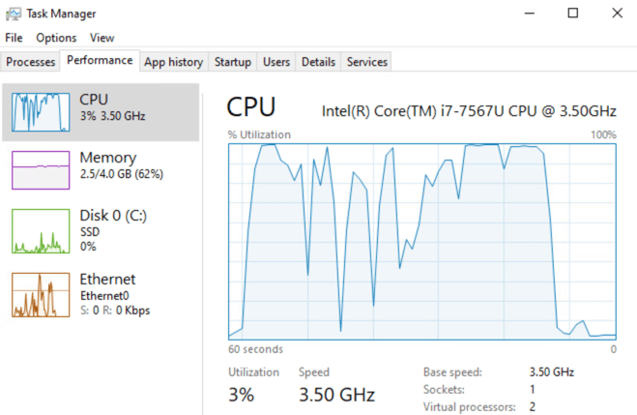Click the Performance tab
This screenshot has width=637, height=415.
coord(100,61)
